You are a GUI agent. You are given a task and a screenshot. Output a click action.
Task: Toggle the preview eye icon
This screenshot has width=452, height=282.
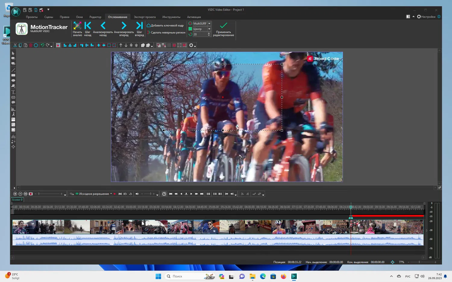pos(77,194)
